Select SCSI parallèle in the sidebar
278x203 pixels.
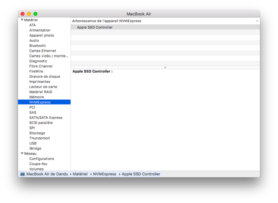[41, 123]
